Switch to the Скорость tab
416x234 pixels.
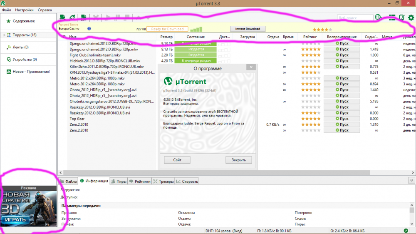point(187,182)
